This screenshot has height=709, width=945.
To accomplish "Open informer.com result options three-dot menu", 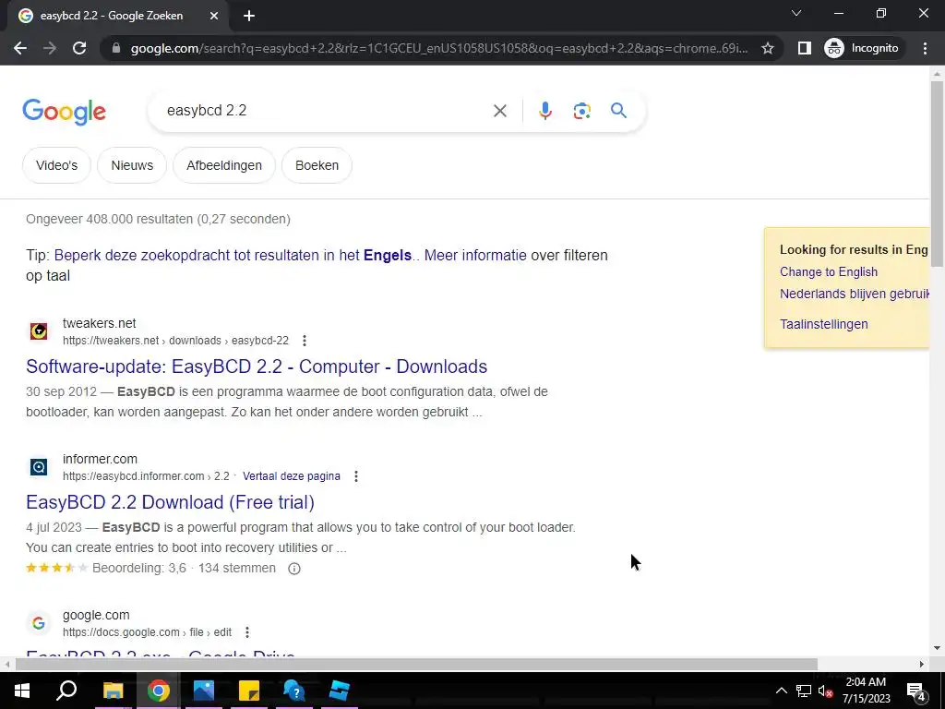I will [356, 476].
